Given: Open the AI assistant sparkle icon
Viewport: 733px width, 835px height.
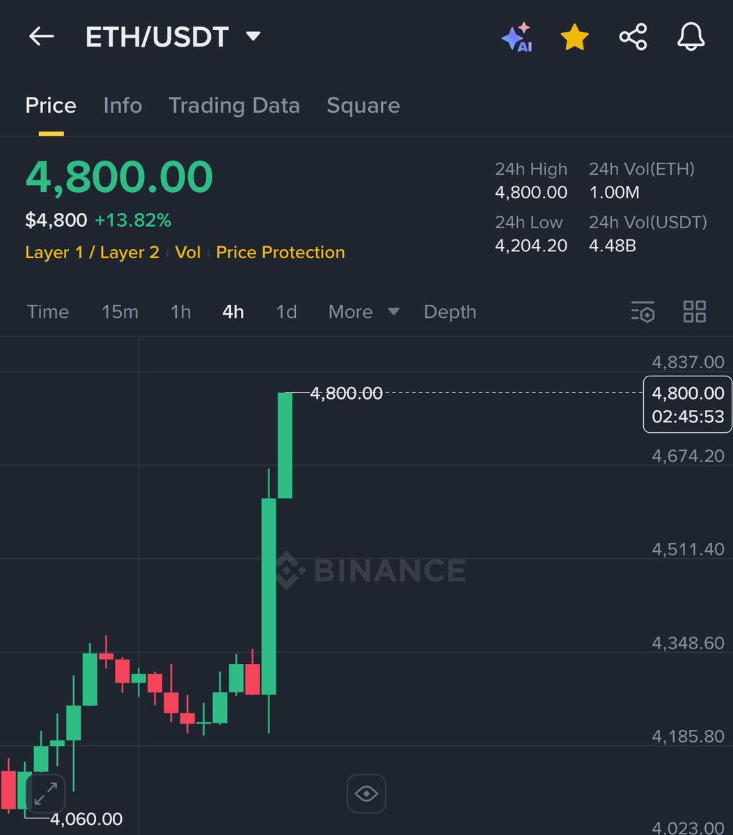Looking at the screenshot, I should (x=517, y=37).
